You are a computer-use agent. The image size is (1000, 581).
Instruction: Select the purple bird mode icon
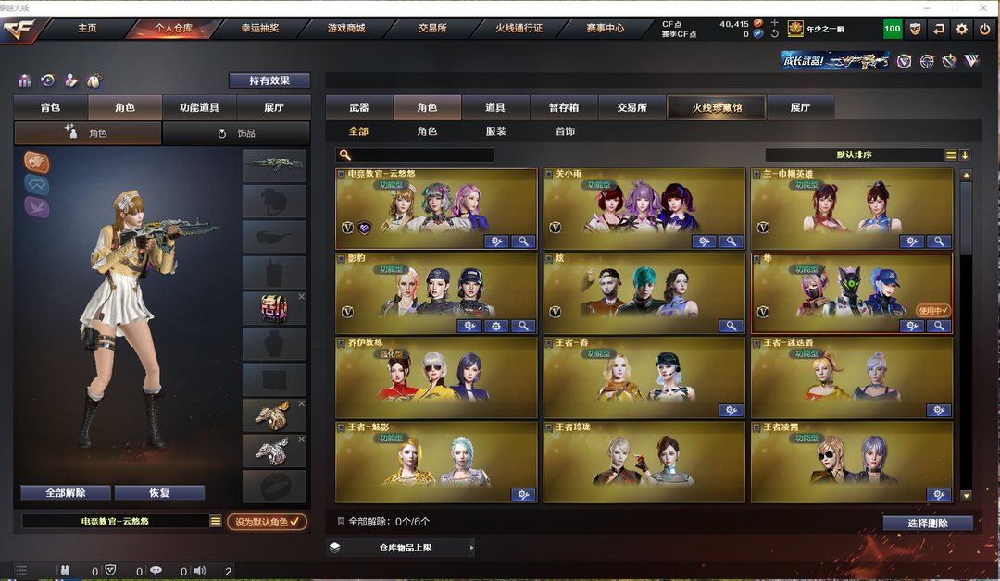[36, 206]
